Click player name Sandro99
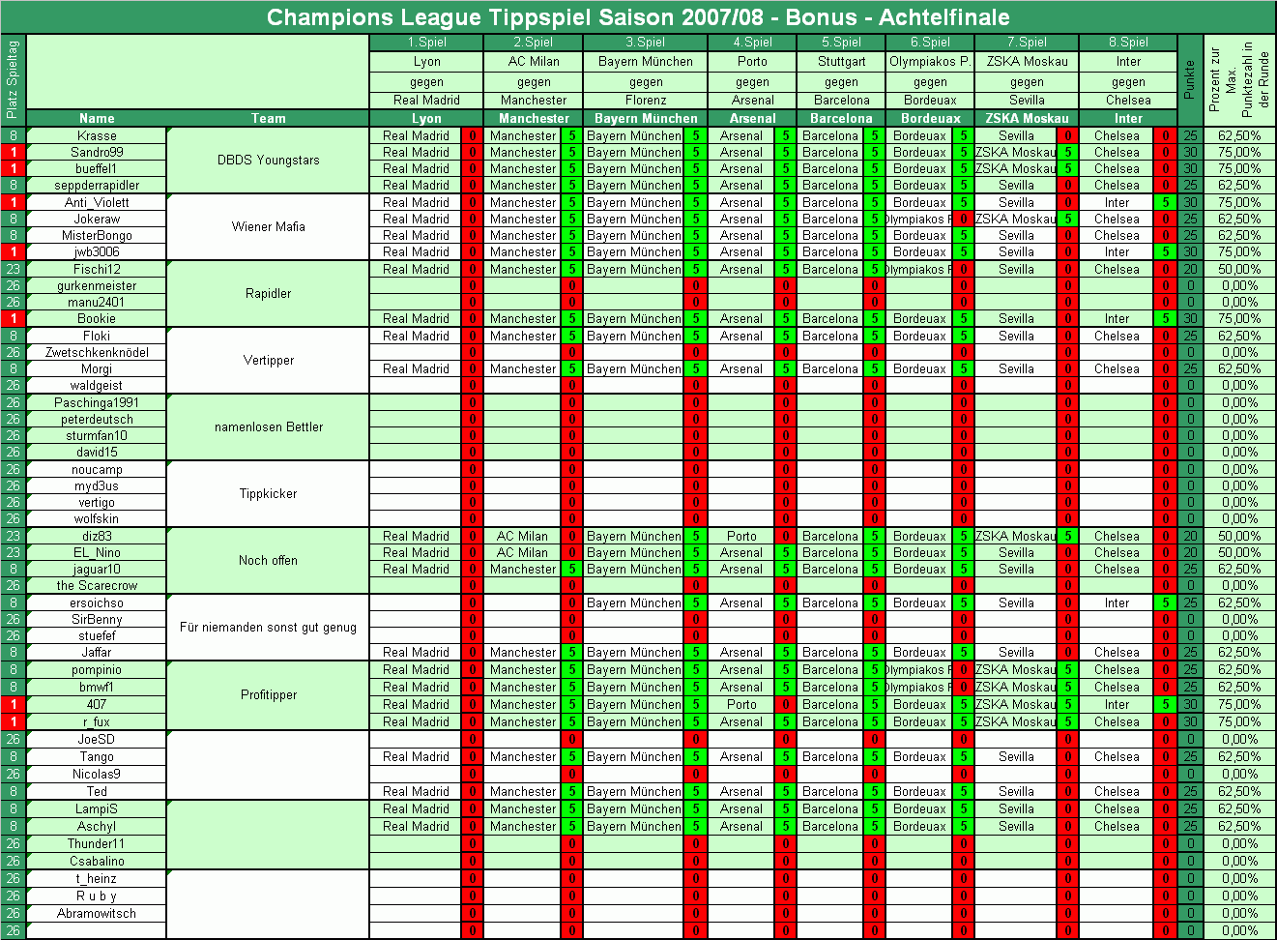Screen dimensions: 1277x940 pyautogui.click(x=97, y=153)
